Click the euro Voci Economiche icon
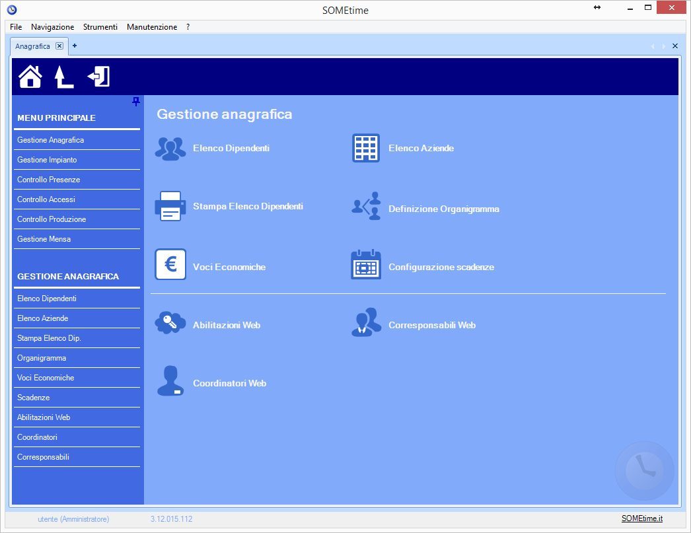 click(170, 264)
